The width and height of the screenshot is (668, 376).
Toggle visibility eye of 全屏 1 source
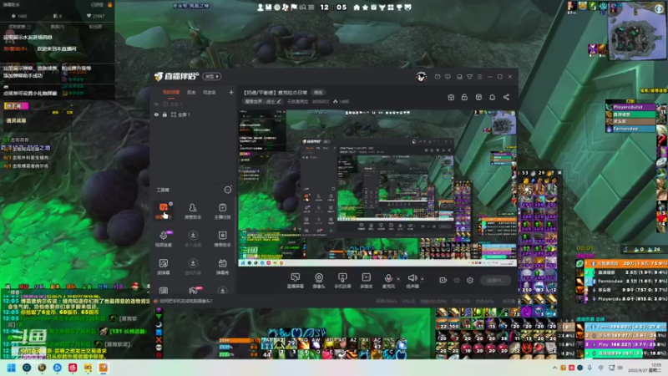point(156,114)
